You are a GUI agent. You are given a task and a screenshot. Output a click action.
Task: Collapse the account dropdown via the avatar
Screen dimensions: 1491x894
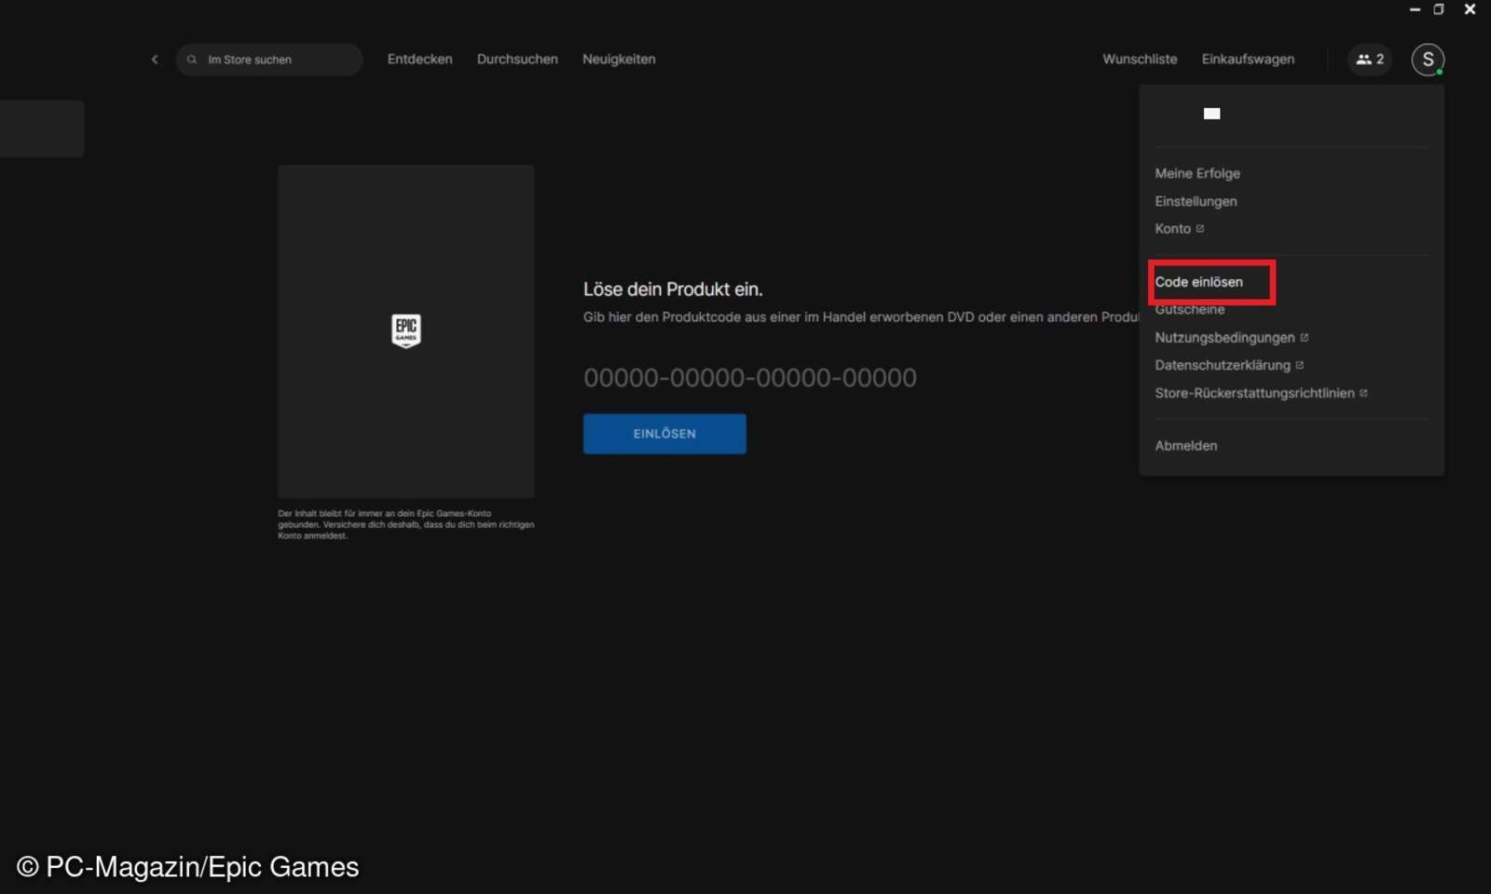[1428, 59]
